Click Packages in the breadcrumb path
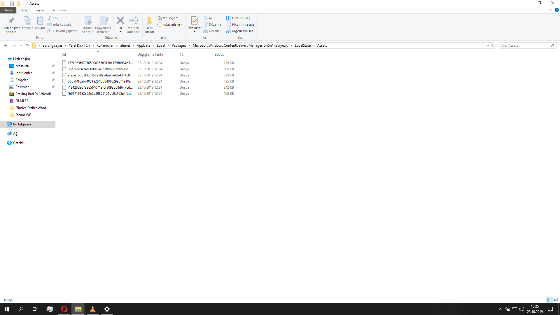This screenshot has width=560, height=315. pyautogui.click(x=179, y=45)
